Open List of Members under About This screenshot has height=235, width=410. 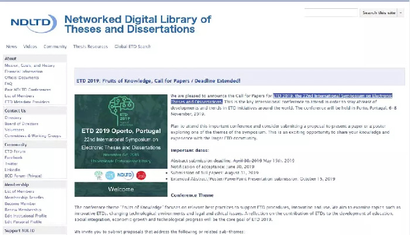click(x=19, y=96)
